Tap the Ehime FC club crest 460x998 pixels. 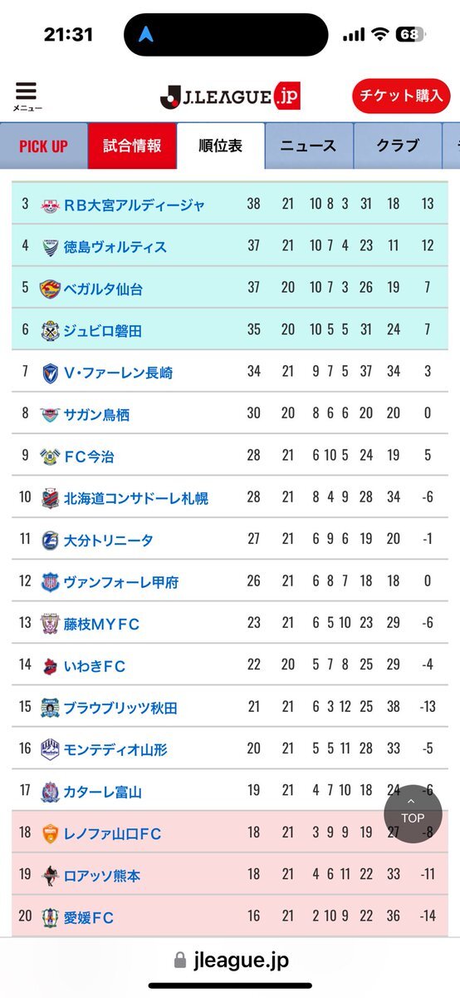click(x=51, y=917)
